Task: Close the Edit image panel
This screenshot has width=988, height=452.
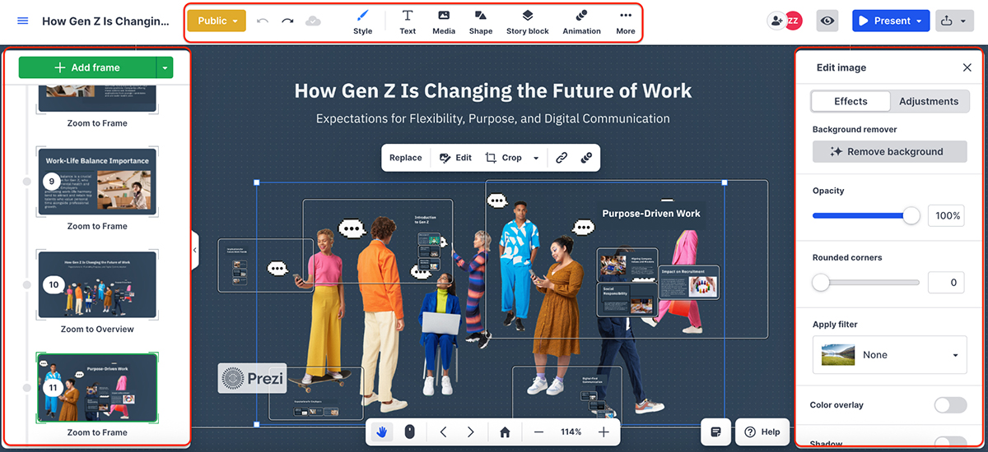Action: (967, 67)
